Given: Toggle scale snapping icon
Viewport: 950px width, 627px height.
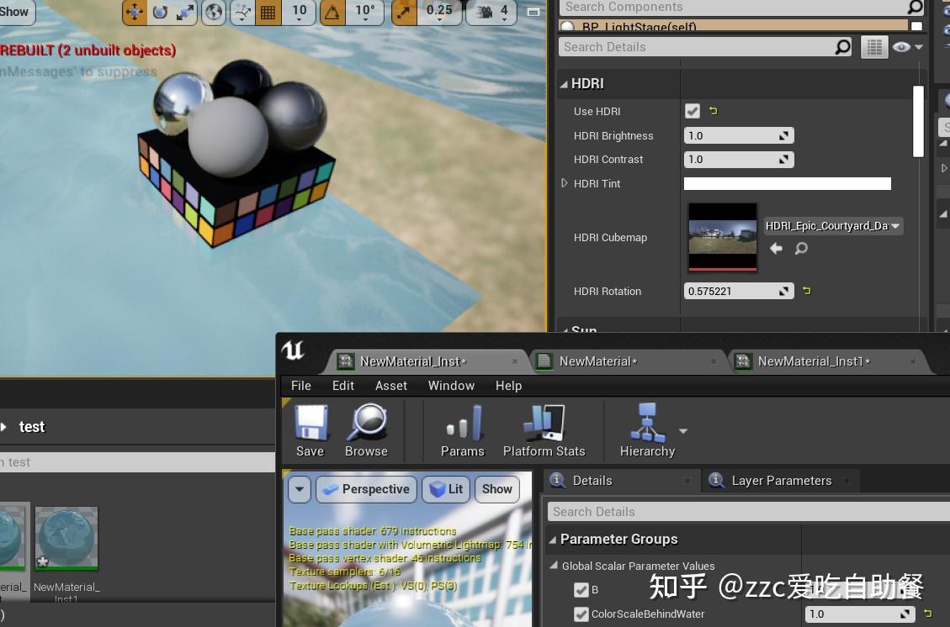Looking at the screenshot, I should click(x=404, y=12).
